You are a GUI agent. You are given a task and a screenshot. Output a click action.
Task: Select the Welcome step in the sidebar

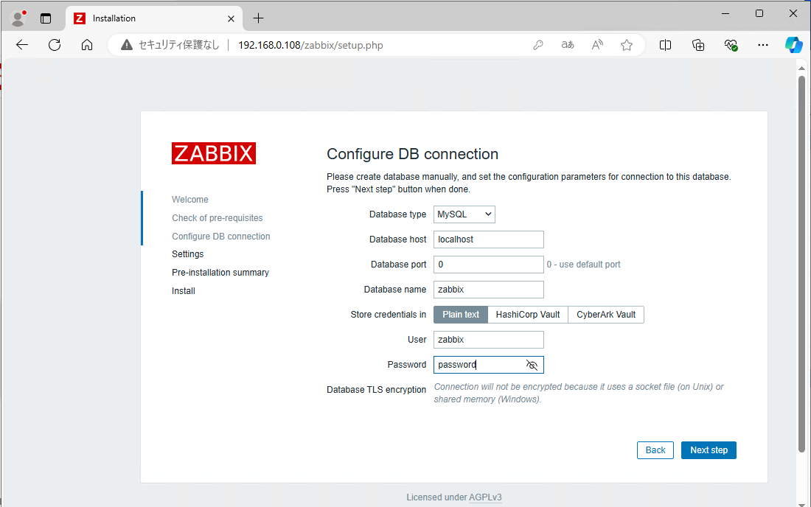pos(189,199)
